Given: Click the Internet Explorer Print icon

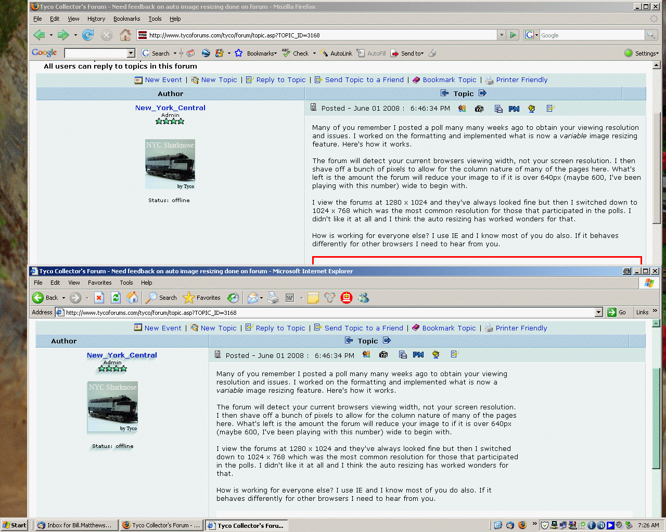Looking at the screenshot, I should point(273,298).
